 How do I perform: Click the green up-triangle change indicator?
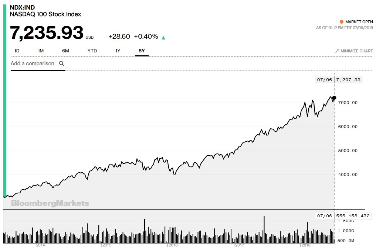point(163,37)
